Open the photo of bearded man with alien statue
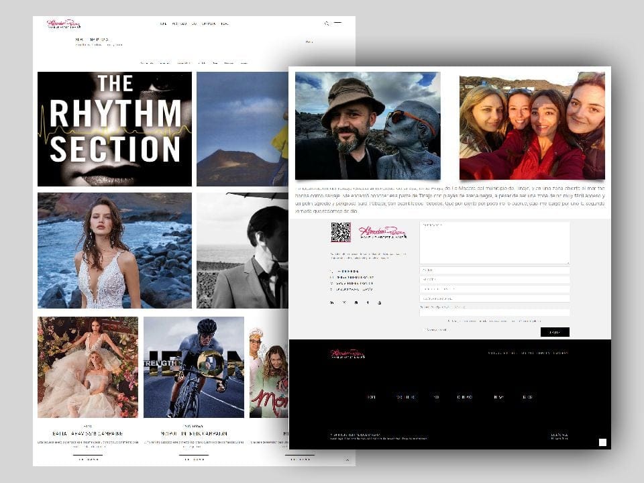Screen dimensions: 644x483 368,125
